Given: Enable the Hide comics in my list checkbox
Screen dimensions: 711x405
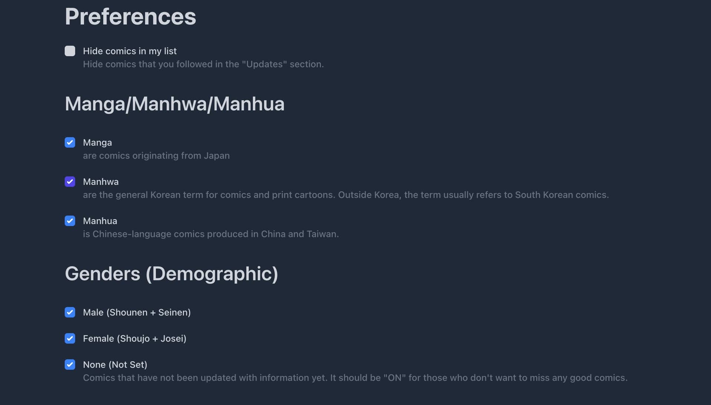Looking at the screenshot, I should click(x=70, y=51).
